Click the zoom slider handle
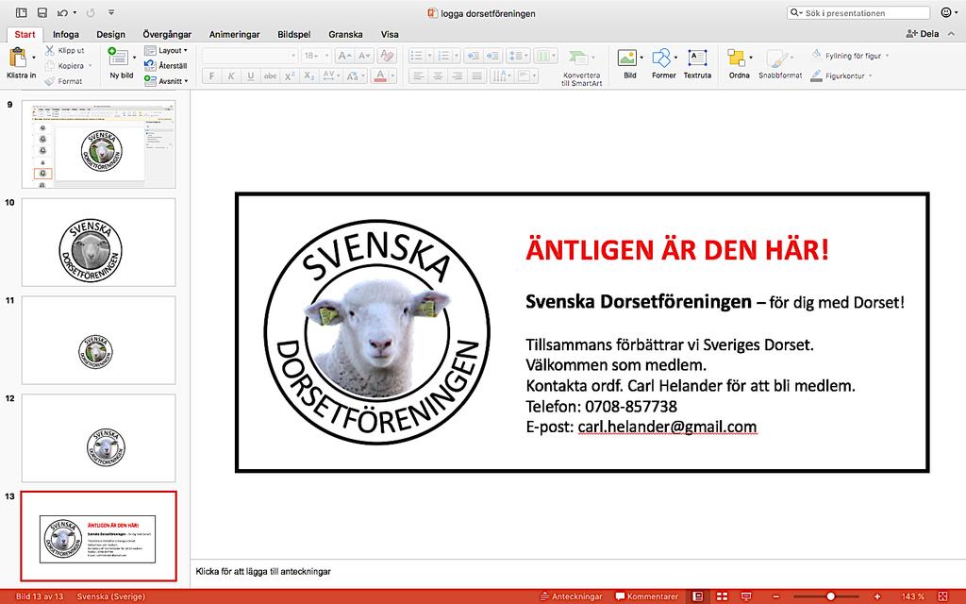Image resolution: width=966 pixels, height=604 pixels. click(x=830, y=596)
